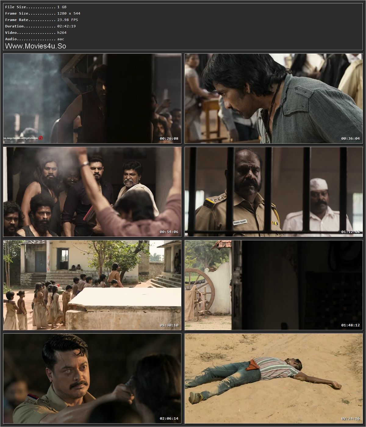Click the Audio aac codec label

(32, 39)
